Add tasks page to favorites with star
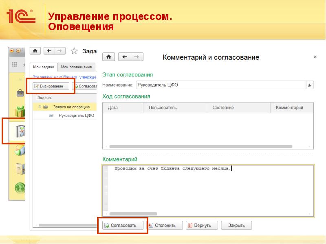The height and width of the screenshot is (244, 326). (x=74, y=51)
